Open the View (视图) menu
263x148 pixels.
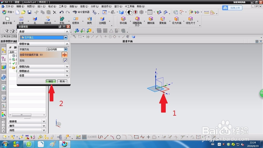coord(31,6)
